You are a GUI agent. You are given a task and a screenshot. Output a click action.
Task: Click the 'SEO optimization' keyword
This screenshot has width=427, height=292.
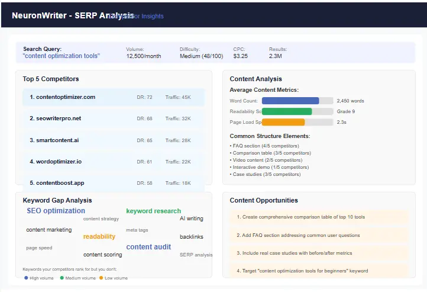coord(56,211)
